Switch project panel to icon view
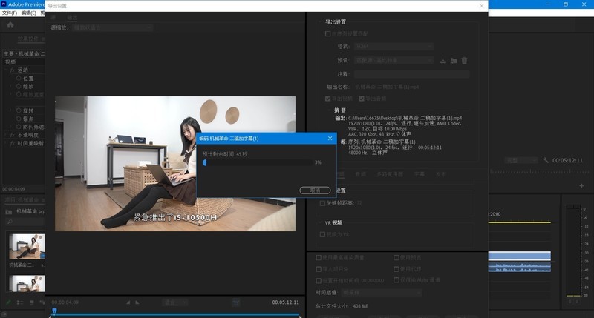Image resolution: width=594 pixels, height=318 pixels. point(31,302)
